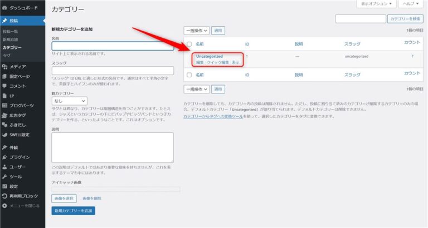This screenshot has height=228, width=428.
Task: Collapse the sidebar with the メニューを閉じる icon
Action: click(5, 206)
